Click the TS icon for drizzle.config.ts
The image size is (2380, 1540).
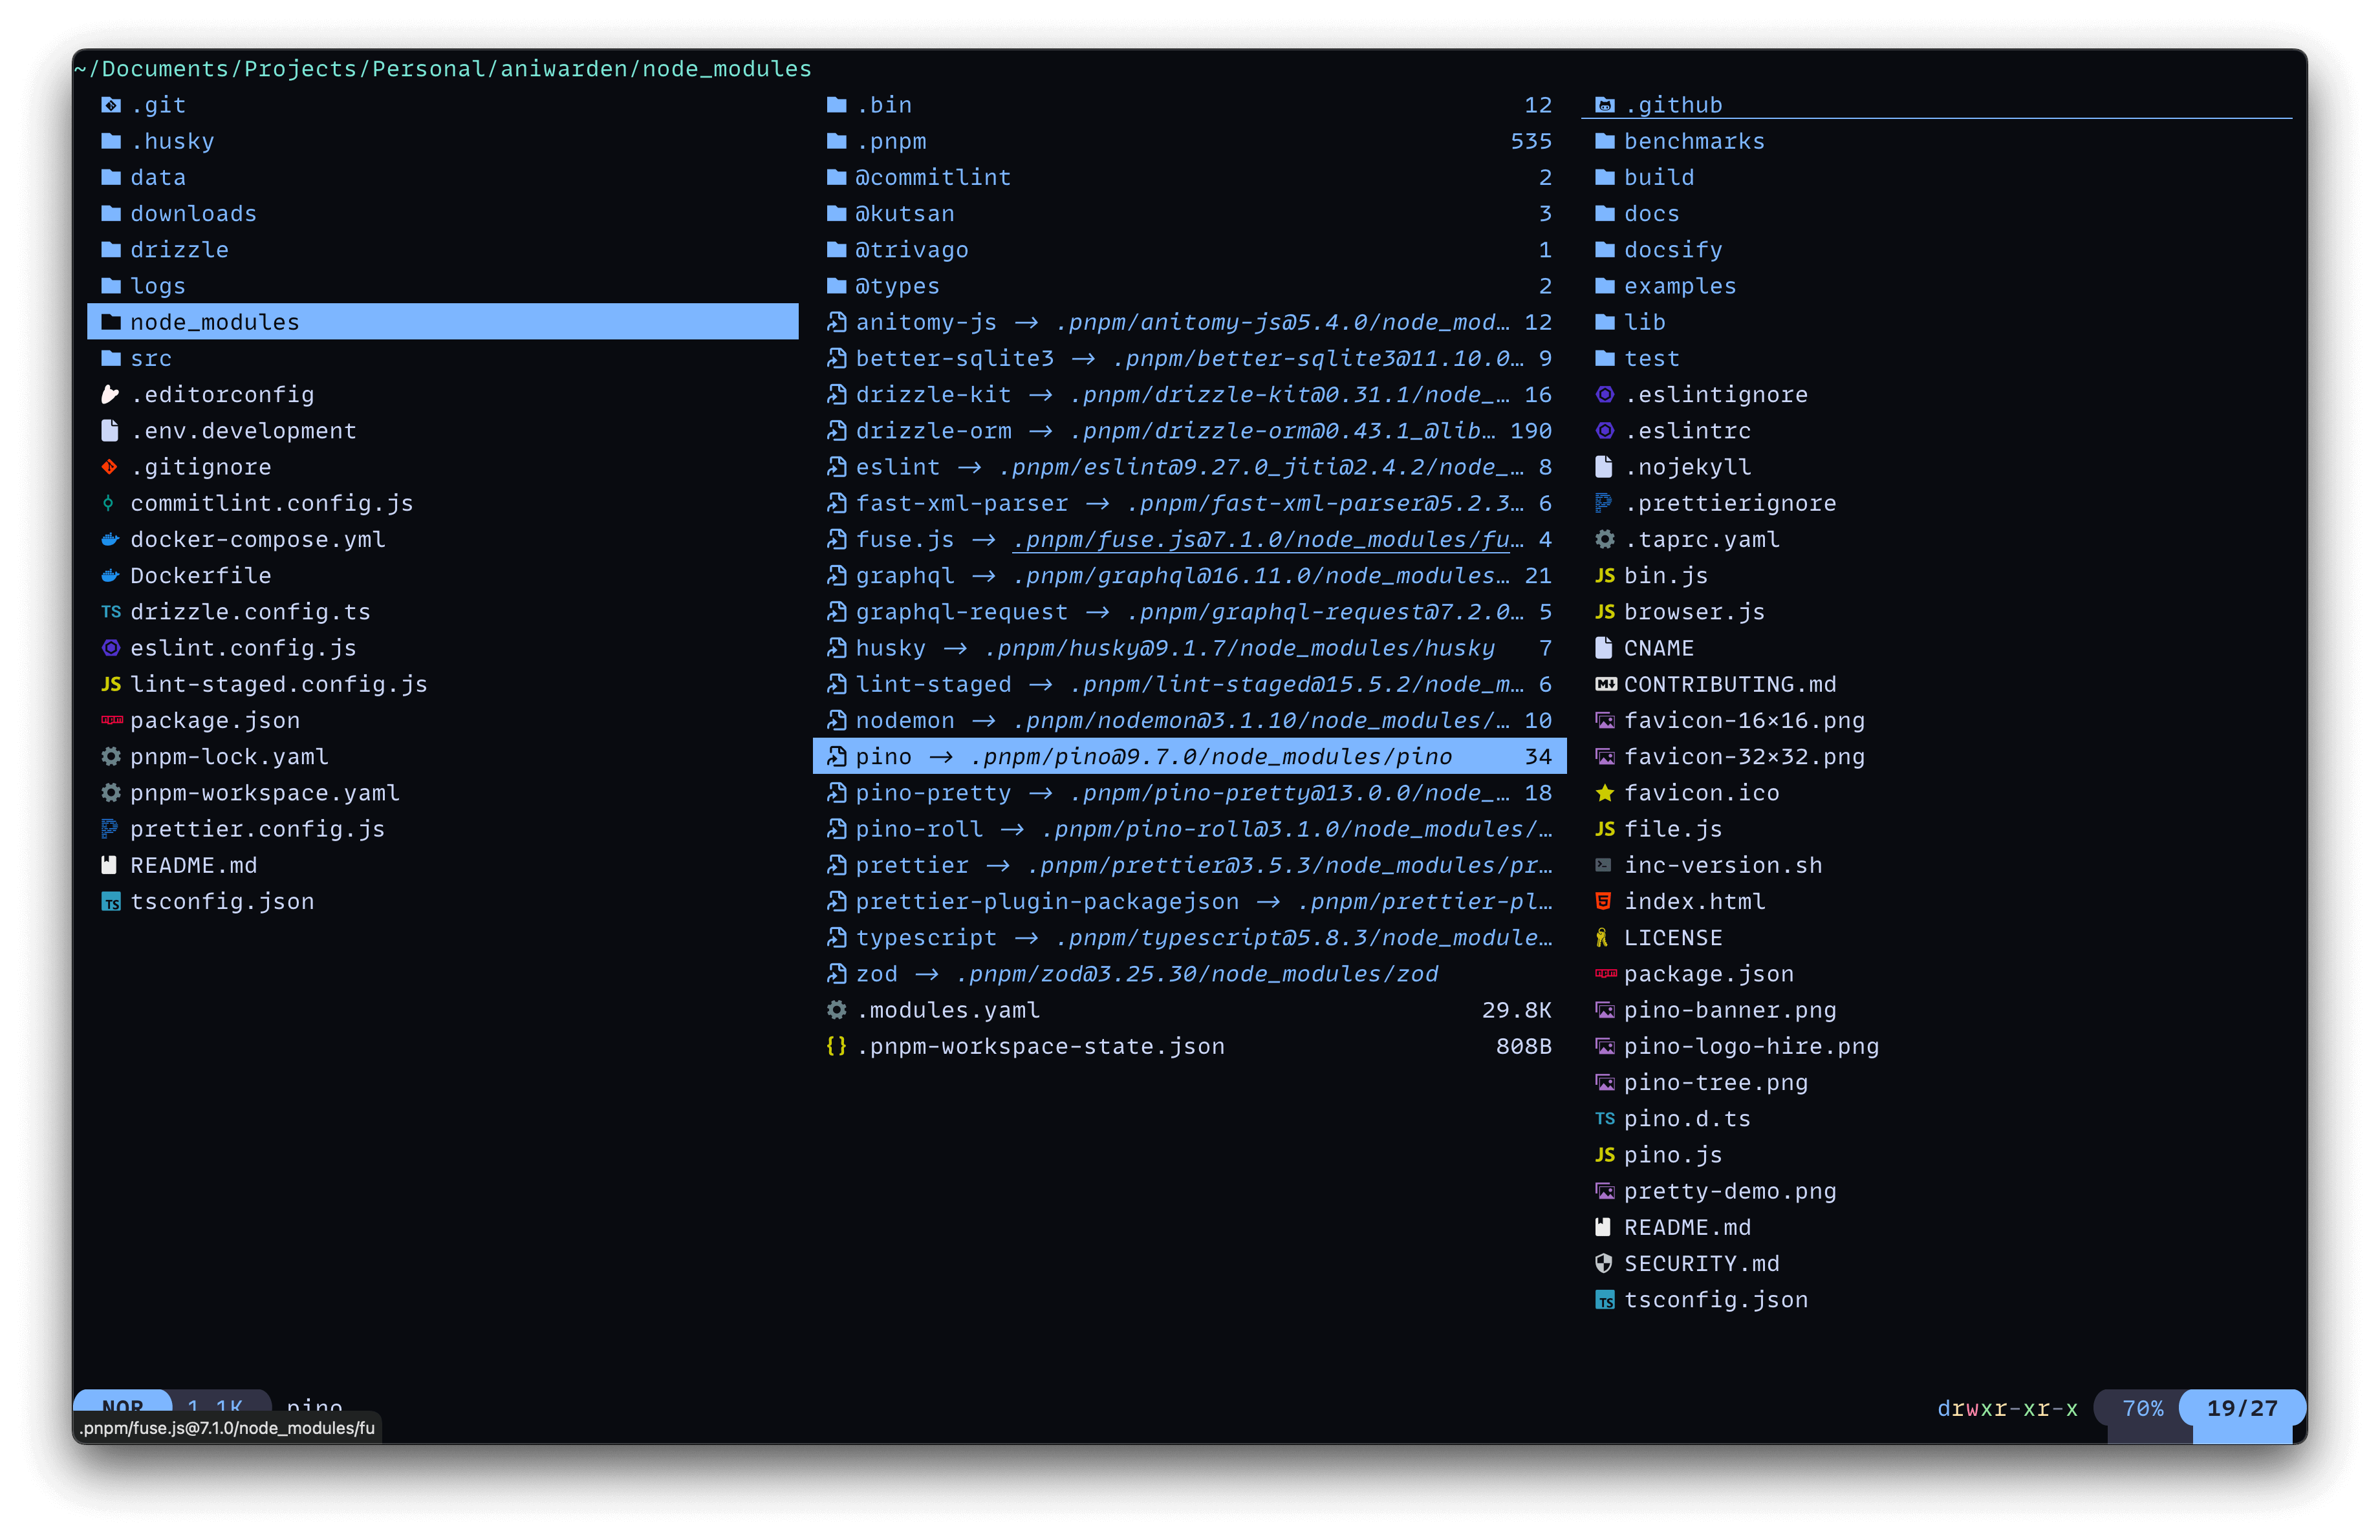coord(111,612)
